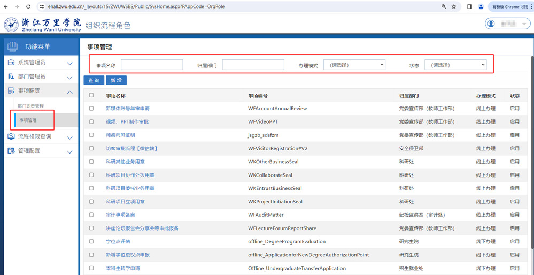The image size is (534, 275).
Task: Select the checkbox beside 师德师风证明
Action: point(91,135)
